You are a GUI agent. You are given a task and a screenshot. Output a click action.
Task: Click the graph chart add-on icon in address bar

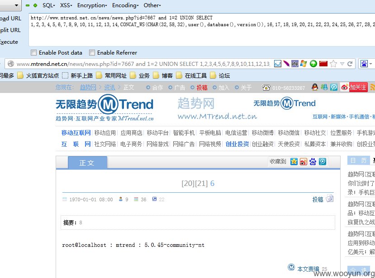(x=277, y=64)
